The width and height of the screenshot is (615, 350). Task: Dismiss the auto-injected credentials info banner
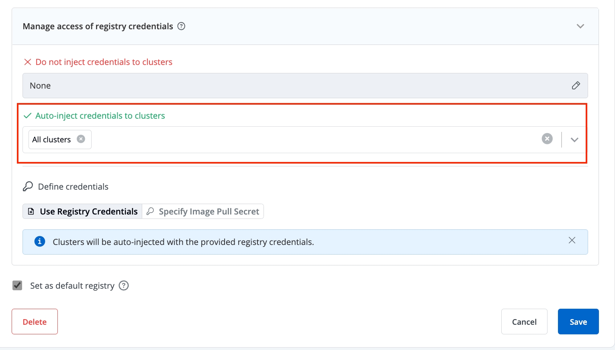572,240
